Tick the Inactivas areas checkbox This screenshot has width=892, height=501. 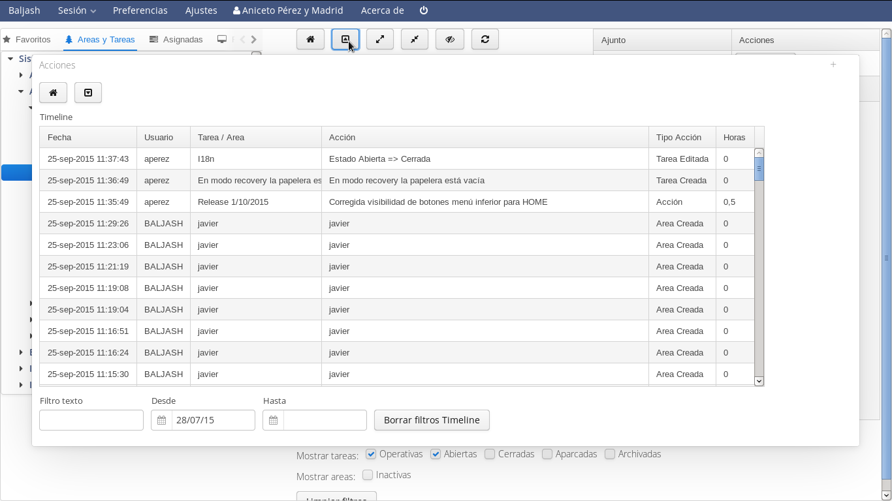click(x=368, y=475)
